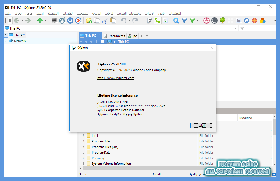Open https://www.xyplorer.com link in About dialog

(x=116, y=78)
